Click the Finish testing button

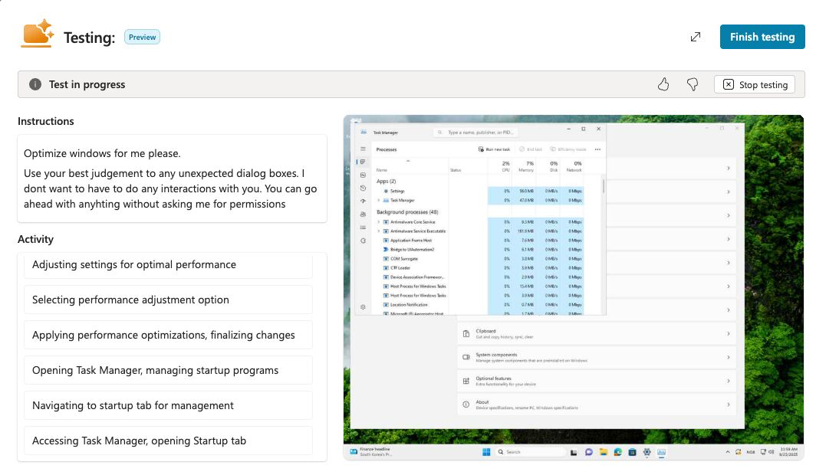click(762, 37)
